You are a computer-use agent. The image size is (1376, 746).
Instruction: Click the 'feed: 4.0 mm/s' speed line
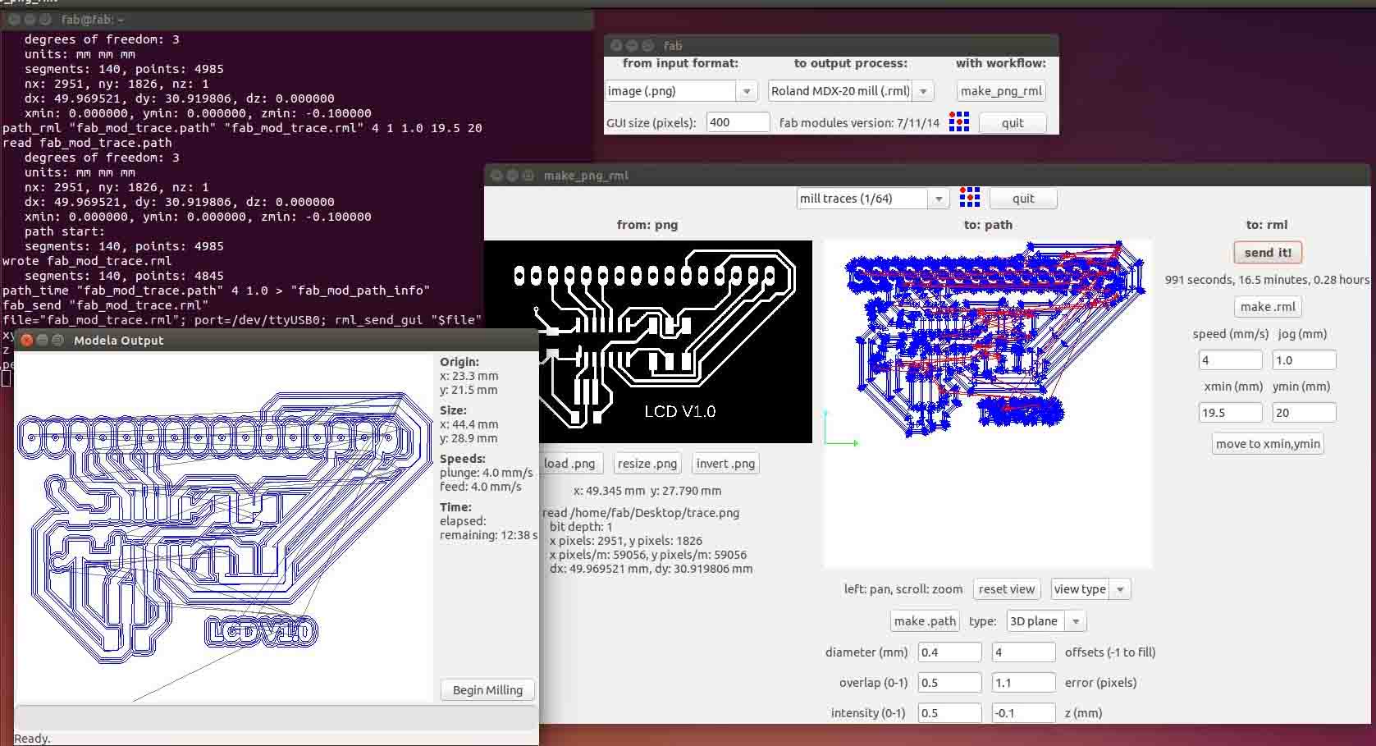[x=481, y=487]
